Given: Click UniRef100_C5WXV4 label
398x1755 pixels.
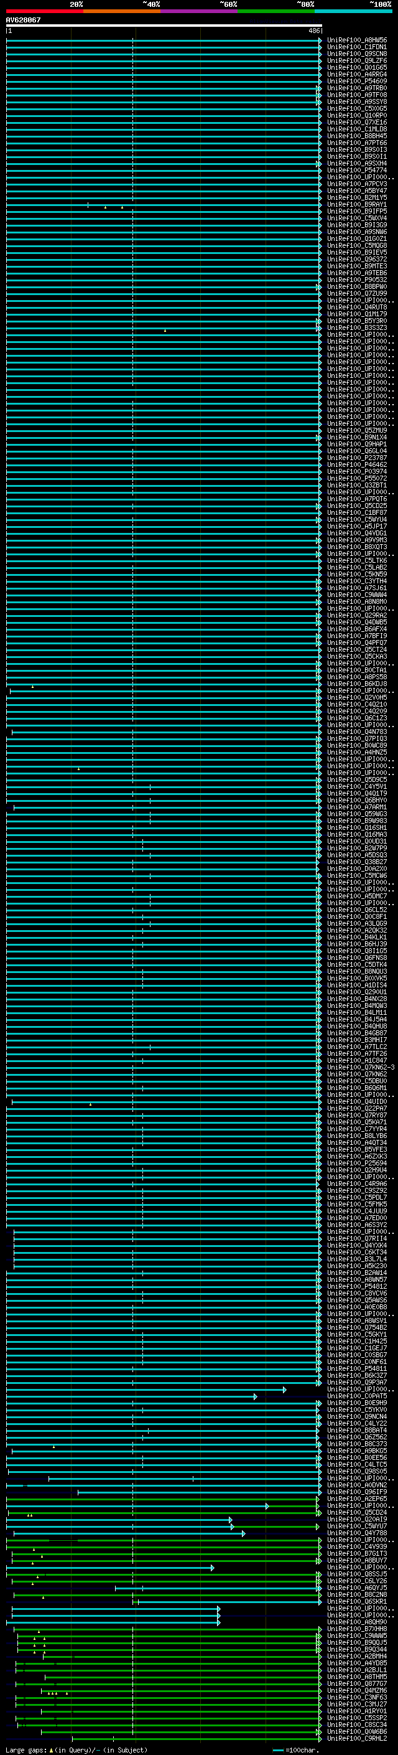Looking at the screenshot, I should 357,218.
